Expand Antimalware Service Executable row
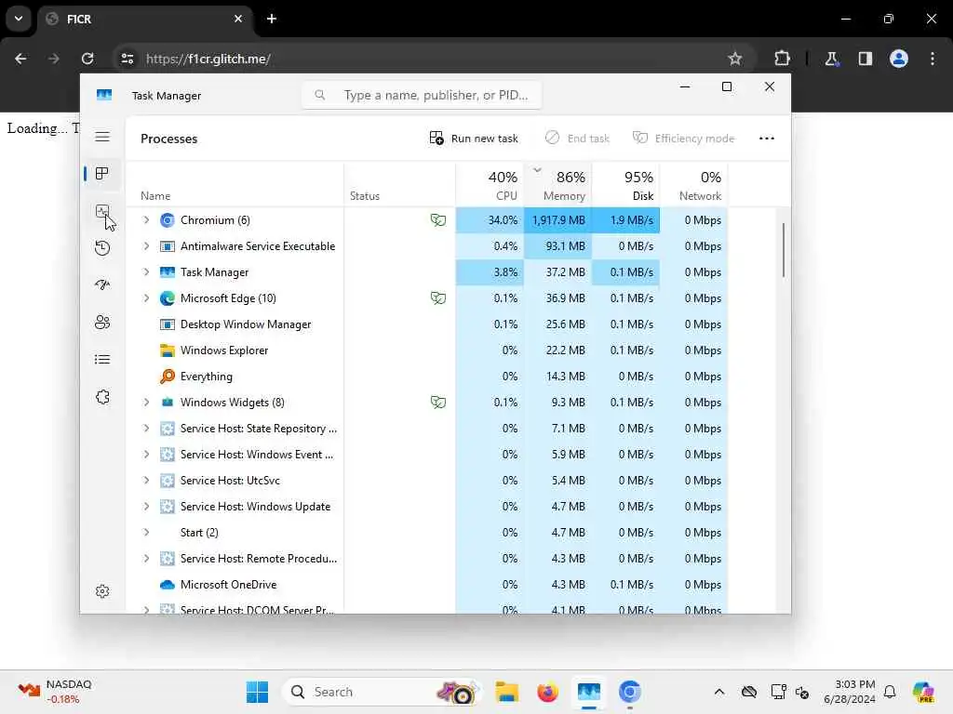The width and height of the screenshot is (953, 714). pyautogui.click(x=146, y=245)
